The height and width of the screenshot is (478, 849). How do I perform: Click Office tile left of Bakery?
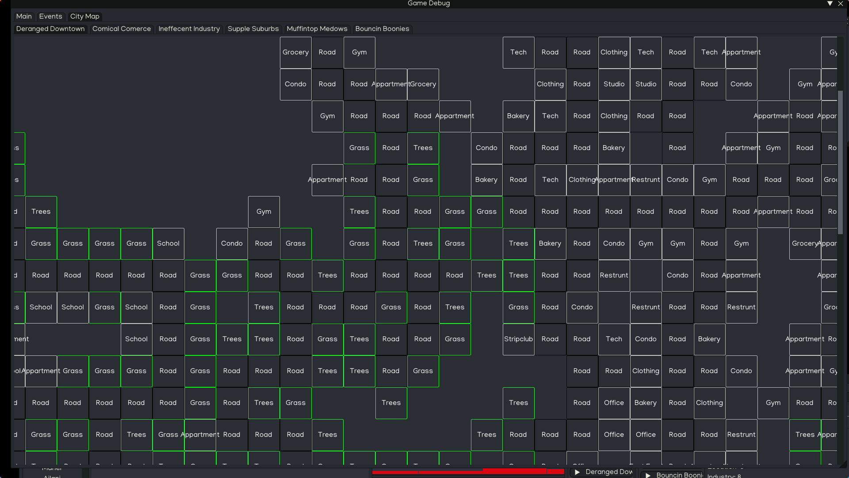click(614, 403)
